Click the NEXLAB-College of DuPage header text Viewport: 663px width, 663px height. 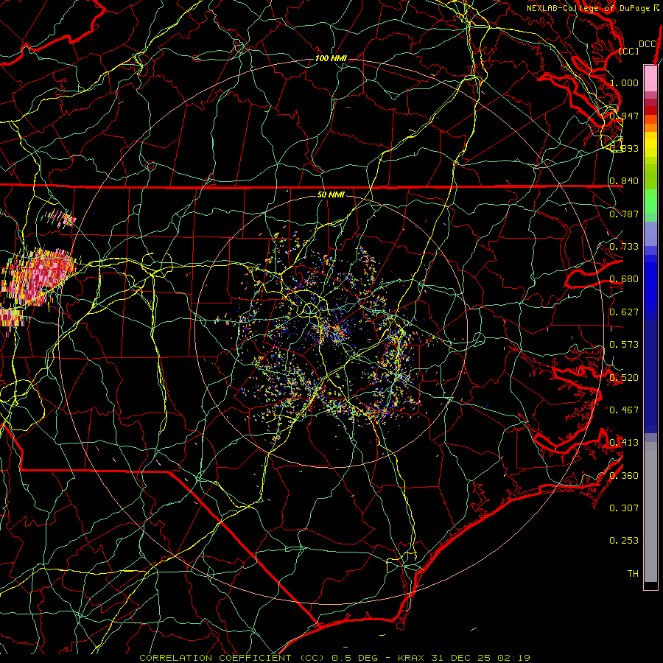(x=593, y=8)
